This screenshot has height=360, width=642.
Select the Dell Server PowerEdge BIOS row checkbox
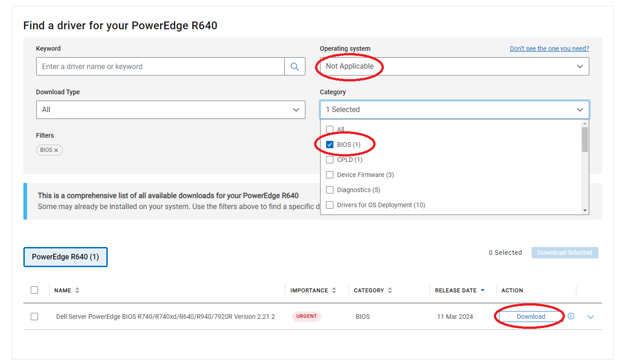click(34, 317)
